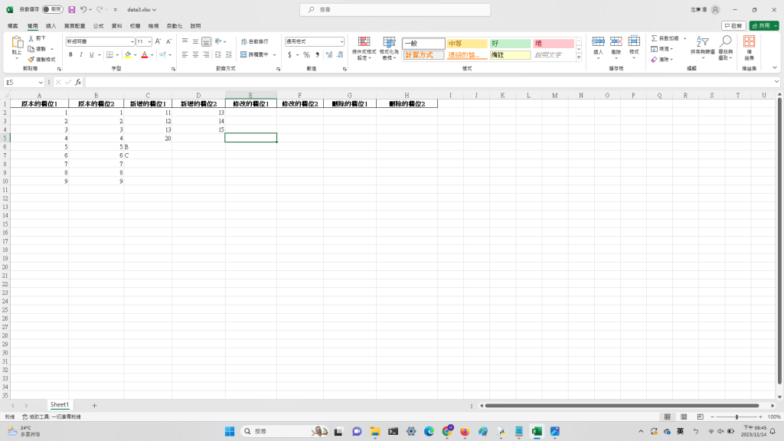
Task: Increase font size with larger A icon
Action: (x=158, y=41)
